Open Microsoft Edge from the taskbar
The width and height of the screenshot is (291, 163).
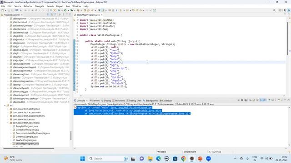[x=158, y=158]
